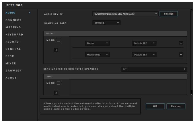Screen dimensions: 193x122
Task: Open the Sampling Rate dropdown
Action: tap(106, 23)
